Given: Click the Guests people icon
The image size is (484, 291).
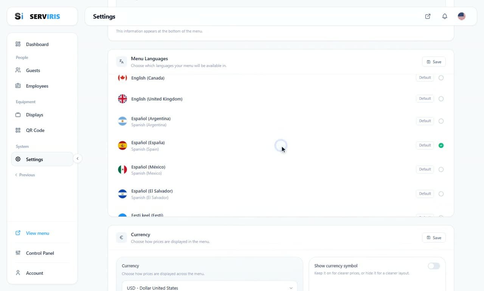Looking at the screenshot, I should pyautogui.click(x=18, y=70).
